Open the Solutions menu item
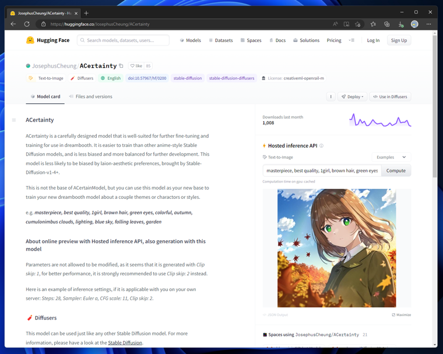This screenshot has width=443, height=354. (306, 40)
